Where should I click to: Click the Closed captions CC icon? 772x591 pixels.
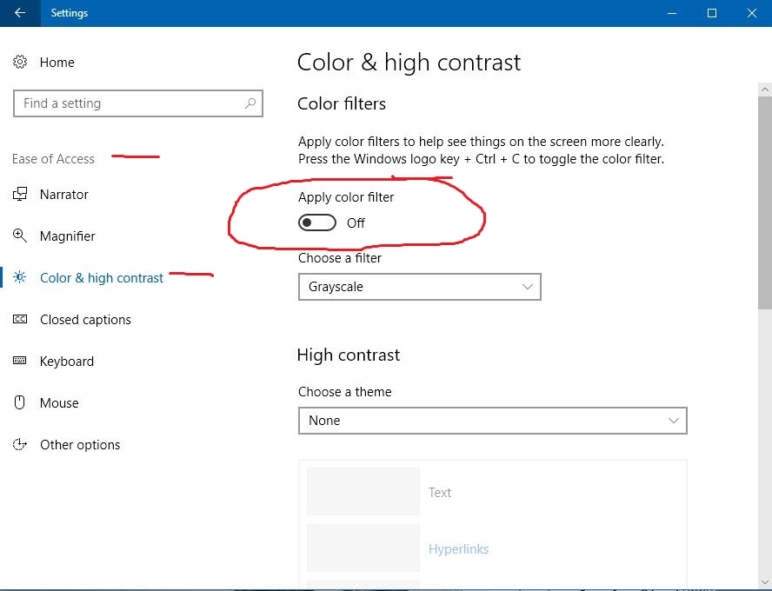[x=20, y=319]
